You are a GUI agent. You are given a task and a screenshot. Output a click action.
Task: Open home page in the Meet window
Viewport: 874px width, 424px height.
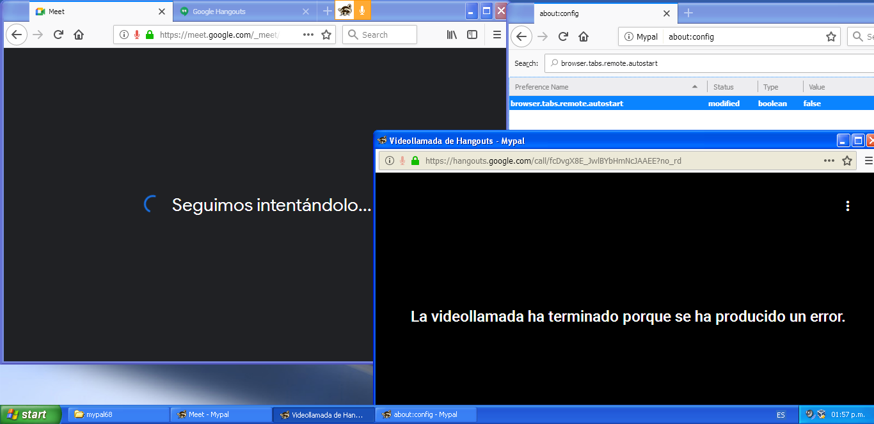[x=79, y=35]
